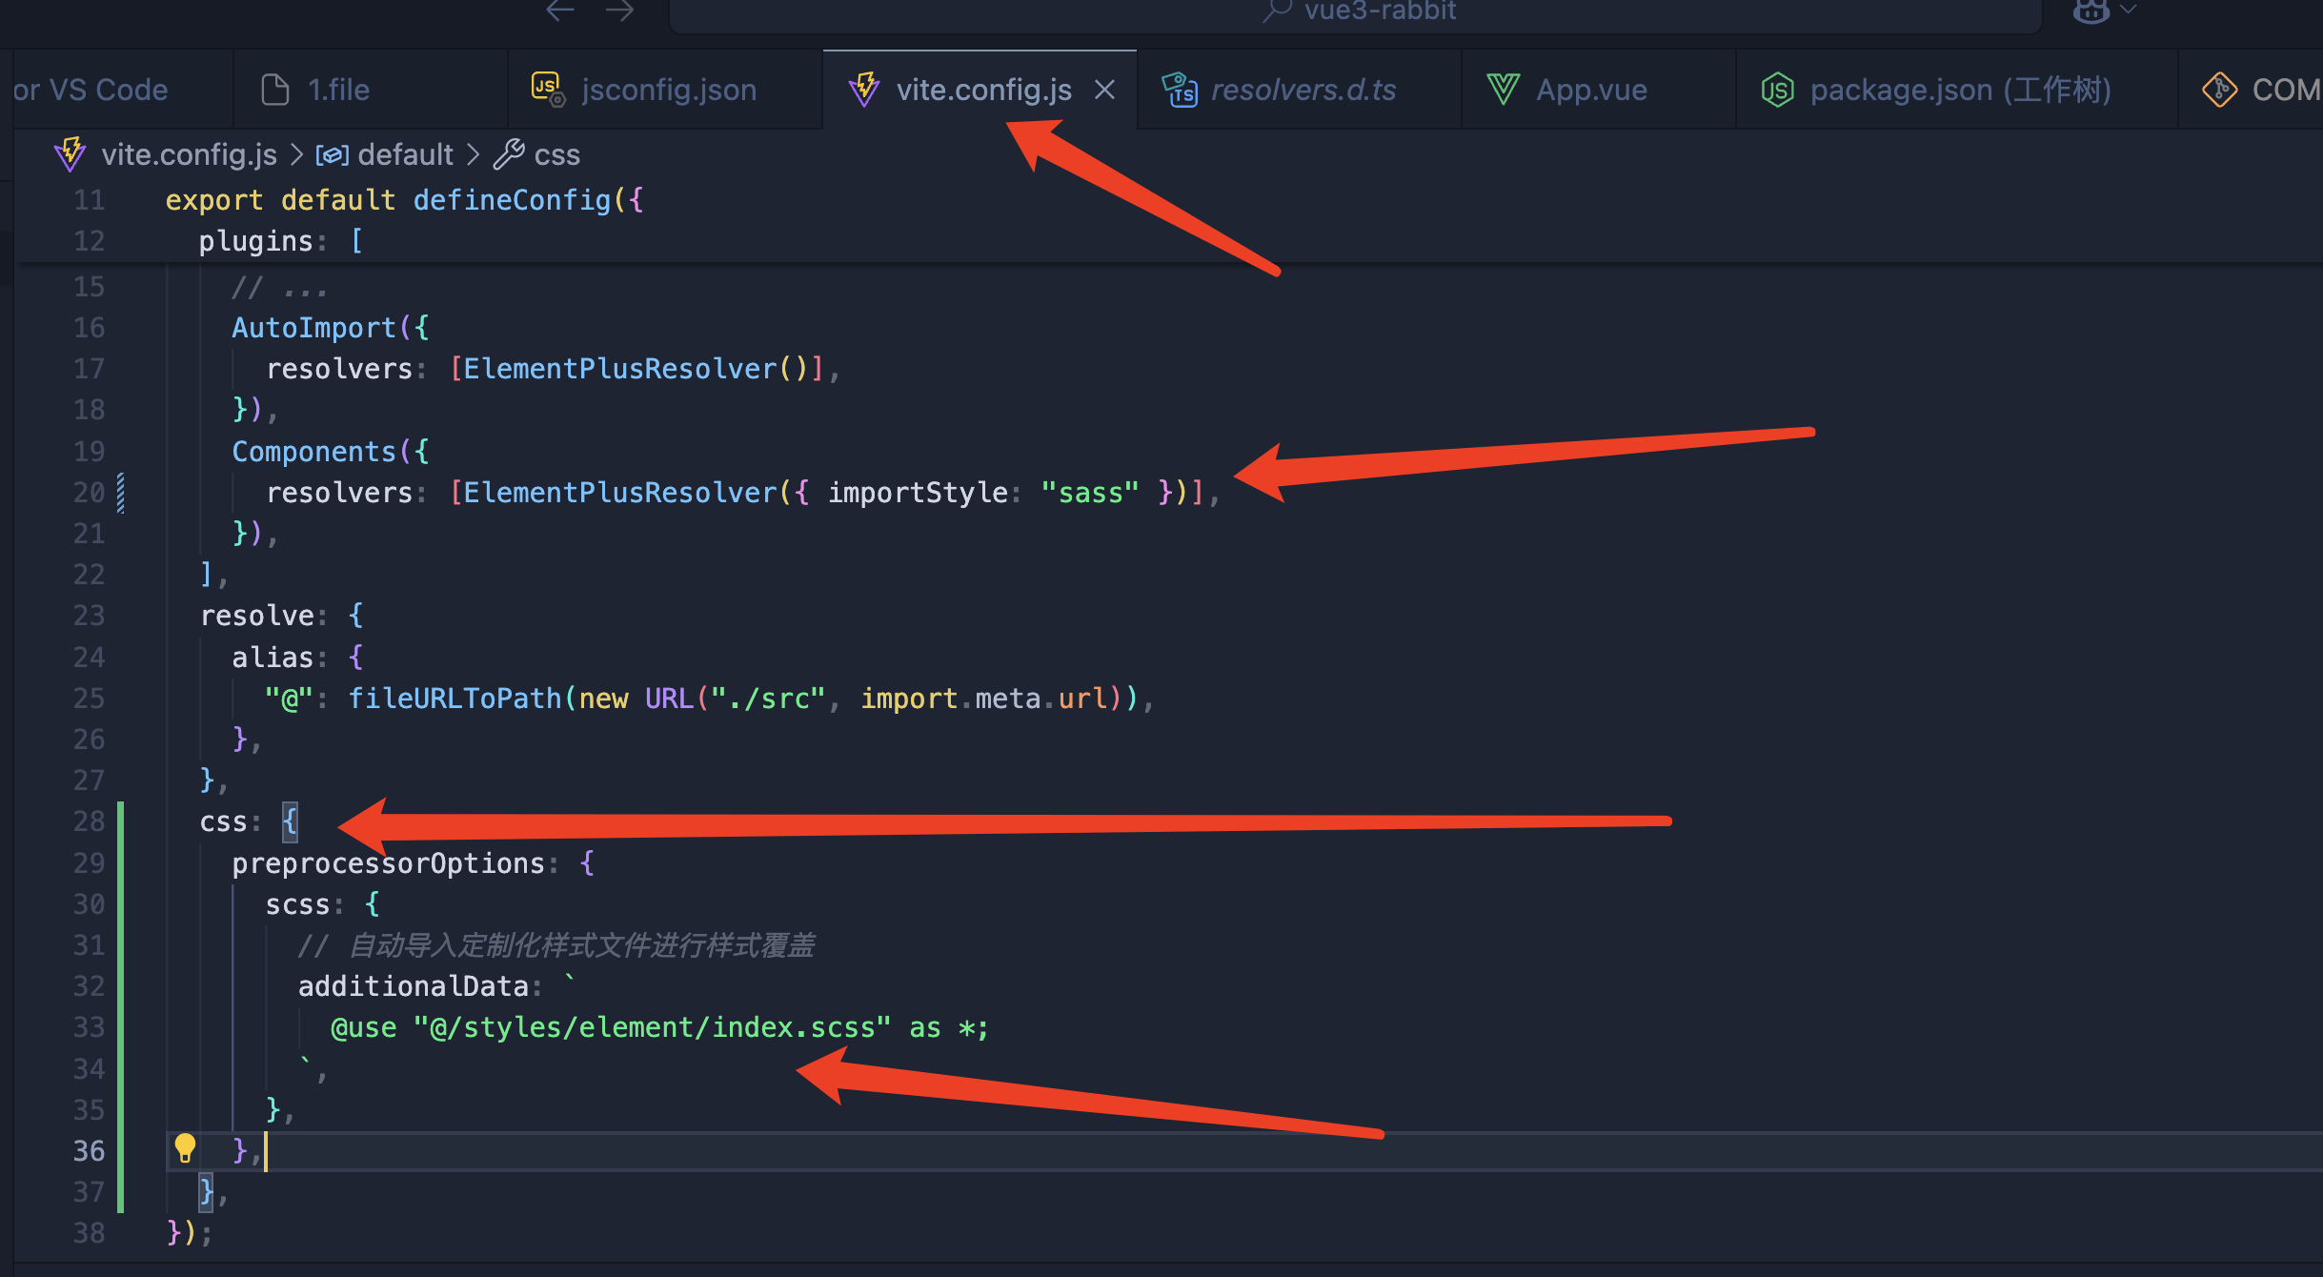Viewport: 2323px width, 1277px height.
Task: Select the package.json (工作树) tab
Action: [x=1959, y=90]
